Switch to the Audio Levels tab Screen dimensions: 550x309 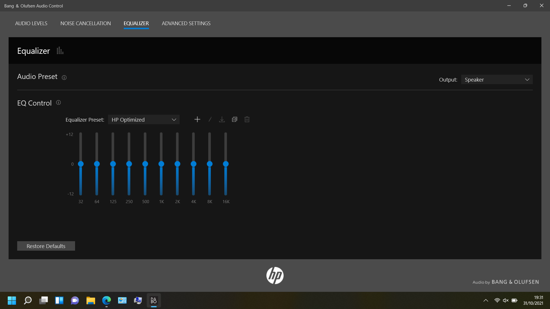pos(31,23)
